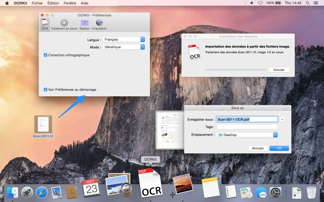The height and width of the screenshot is (202, 324).
Task: Open the OCRKit application menu
Action: tap(20, 3)
